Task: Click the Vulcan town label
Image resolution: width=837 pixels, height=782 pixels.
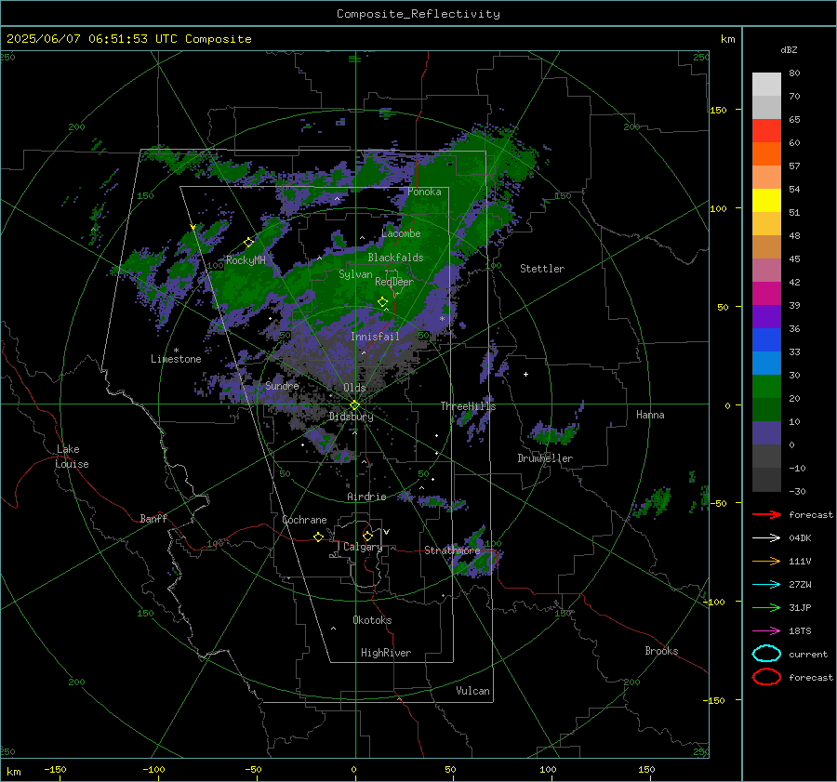Action: click(472, 691)
